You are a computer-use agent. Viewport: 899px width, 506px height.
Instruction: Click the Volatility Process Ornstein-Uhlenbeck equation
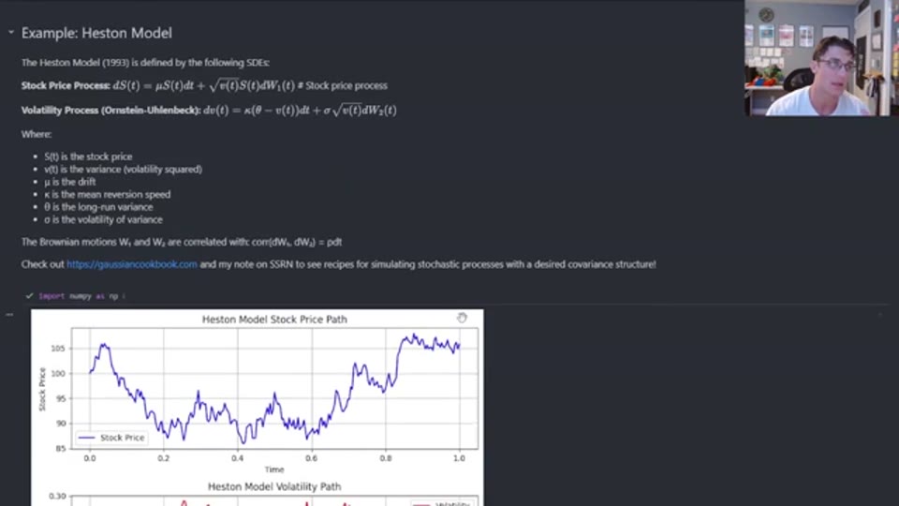(209, 111)
